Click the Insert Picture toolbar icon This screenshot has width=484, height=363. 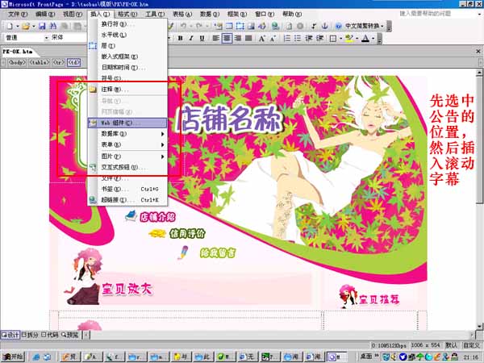point(251,26)
